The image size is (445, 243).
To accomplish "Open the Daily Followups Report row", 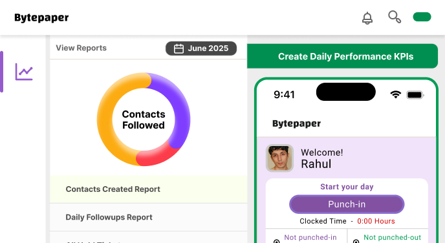I will pos(148,217).
